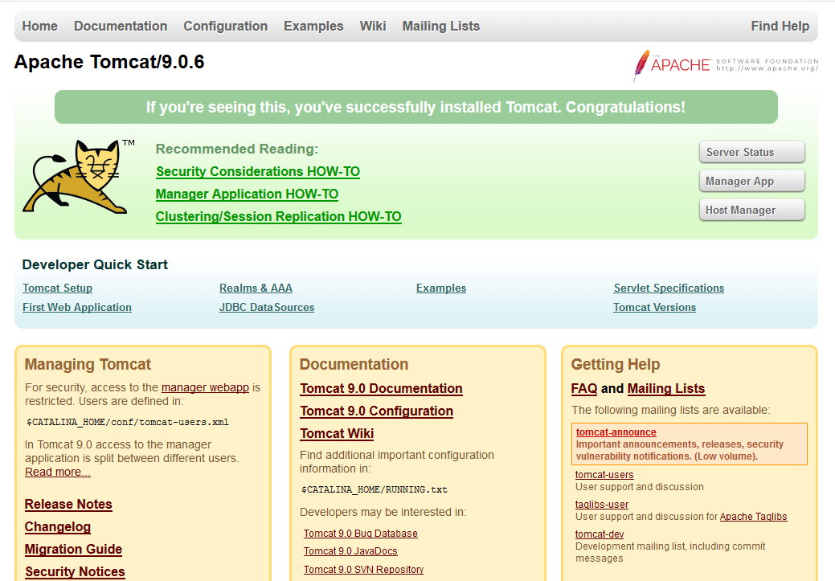
Task: Open the Tomcat 9.0 Configuration link
Action: coord(376,411)
